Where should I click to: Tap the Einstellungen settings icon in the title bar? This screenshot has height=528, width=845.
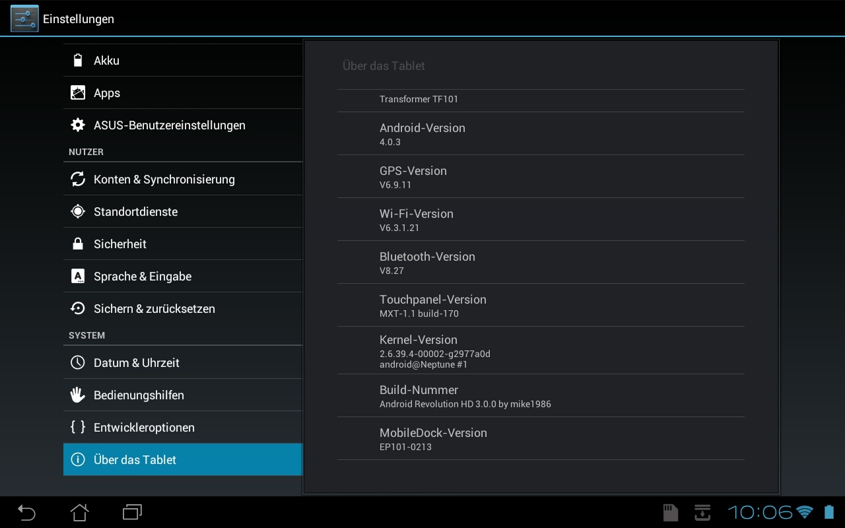[x=24, y=18]
